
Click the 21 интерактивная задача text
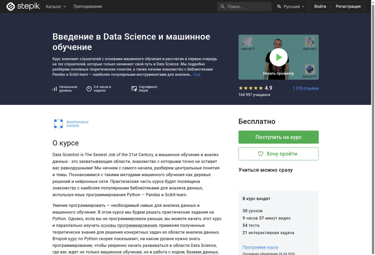tap(268, 233)
